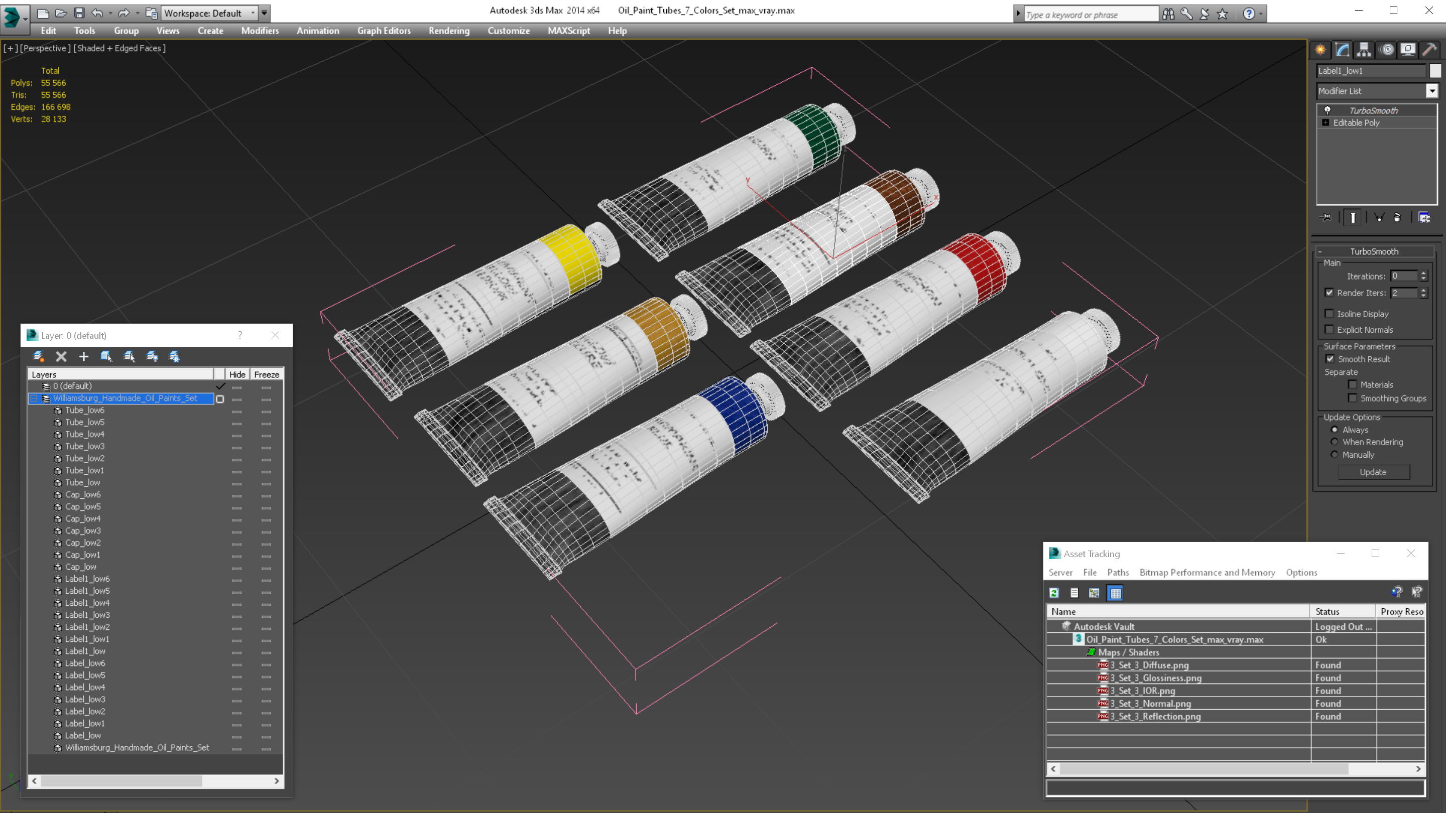Select 3_Set_3_Diffuse.png in Asset Tracking
The image size is (1446, 813).
click(x=1149, y=665)
